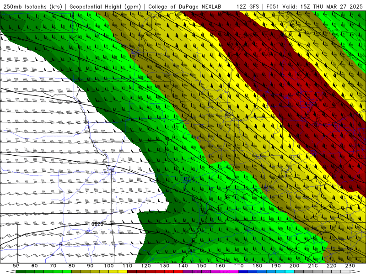Click the 130 knot legend value

coord(165,266)
